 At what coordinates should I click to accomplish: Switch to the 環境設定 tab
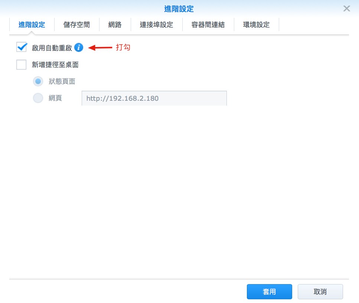click(257, 25)
